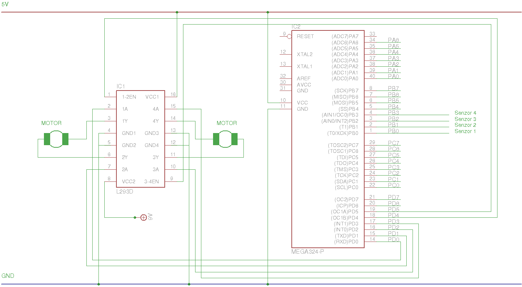Click the left motor symbol wired to 1Y
This screenshot has height=287, width=522.
pyautogui.click(x=56, y=139)
